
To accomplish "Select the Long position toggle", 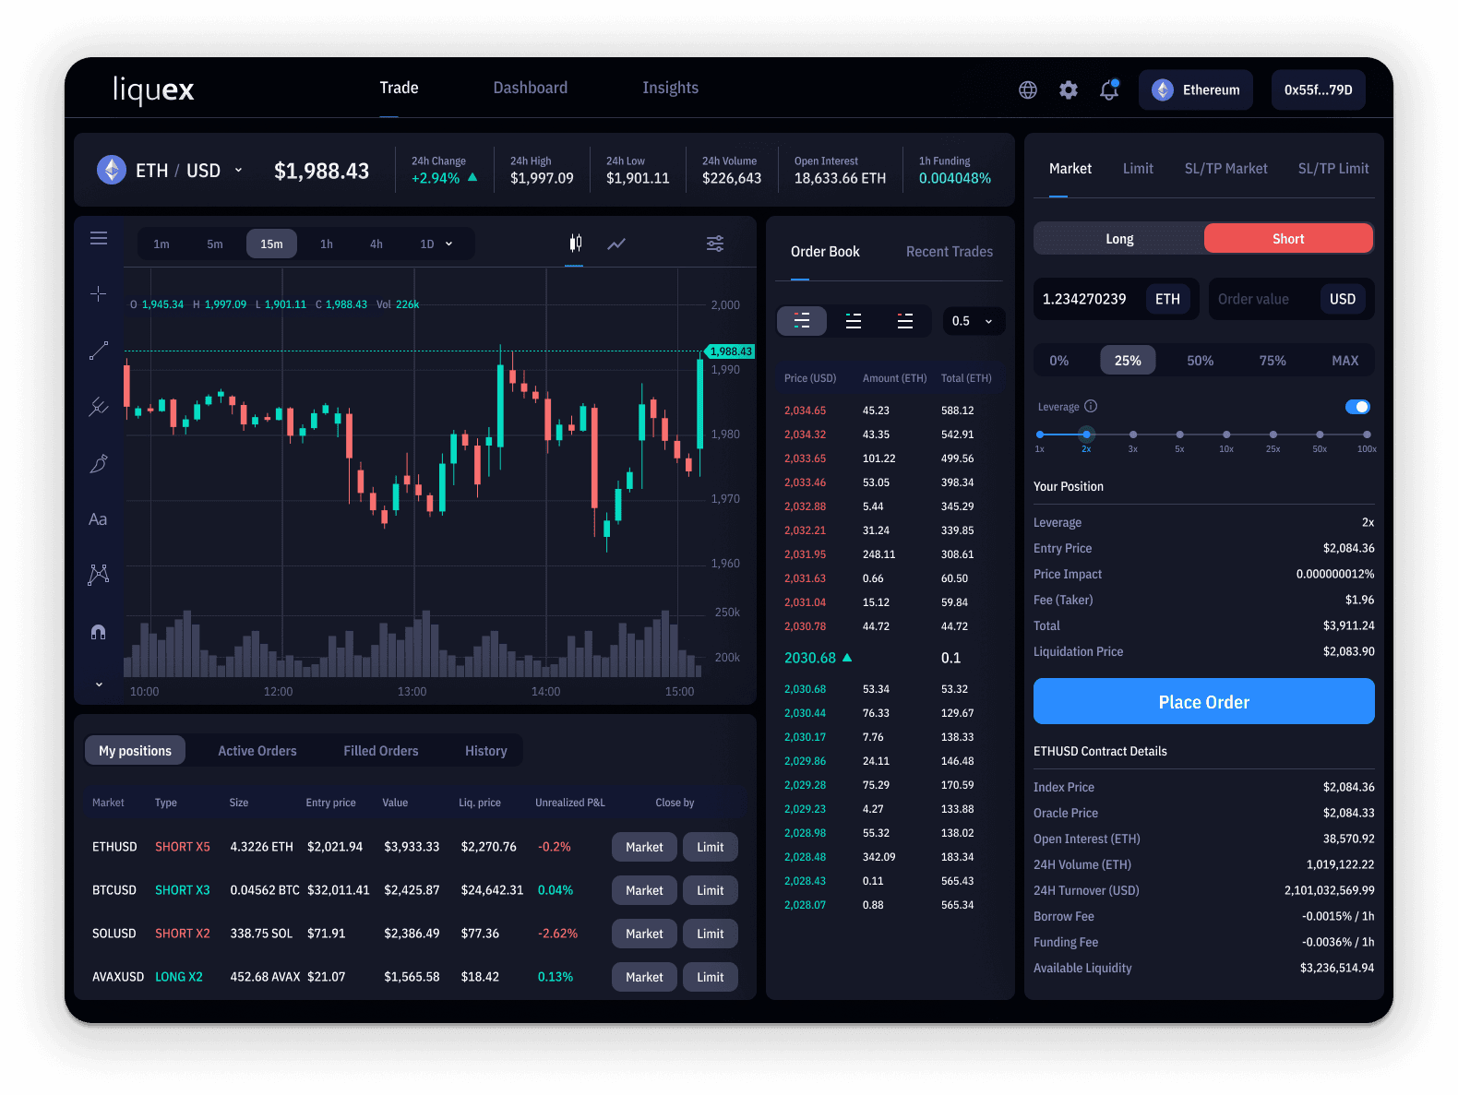I will (x=1119, y=239).
